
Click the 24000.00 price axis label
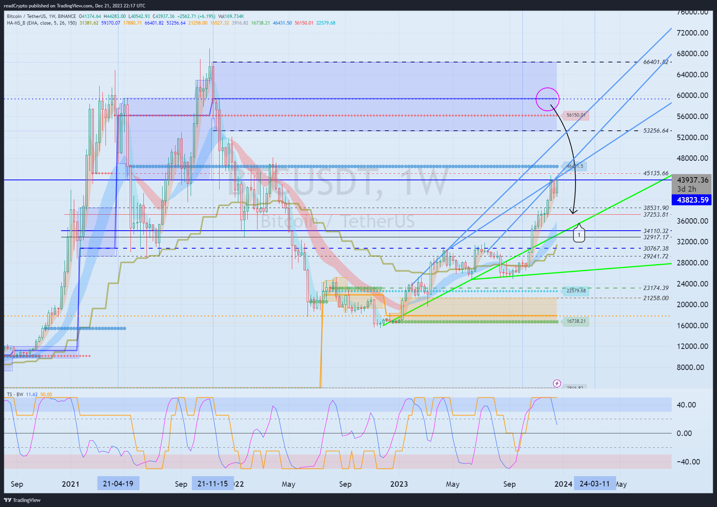tap(692, 284)
